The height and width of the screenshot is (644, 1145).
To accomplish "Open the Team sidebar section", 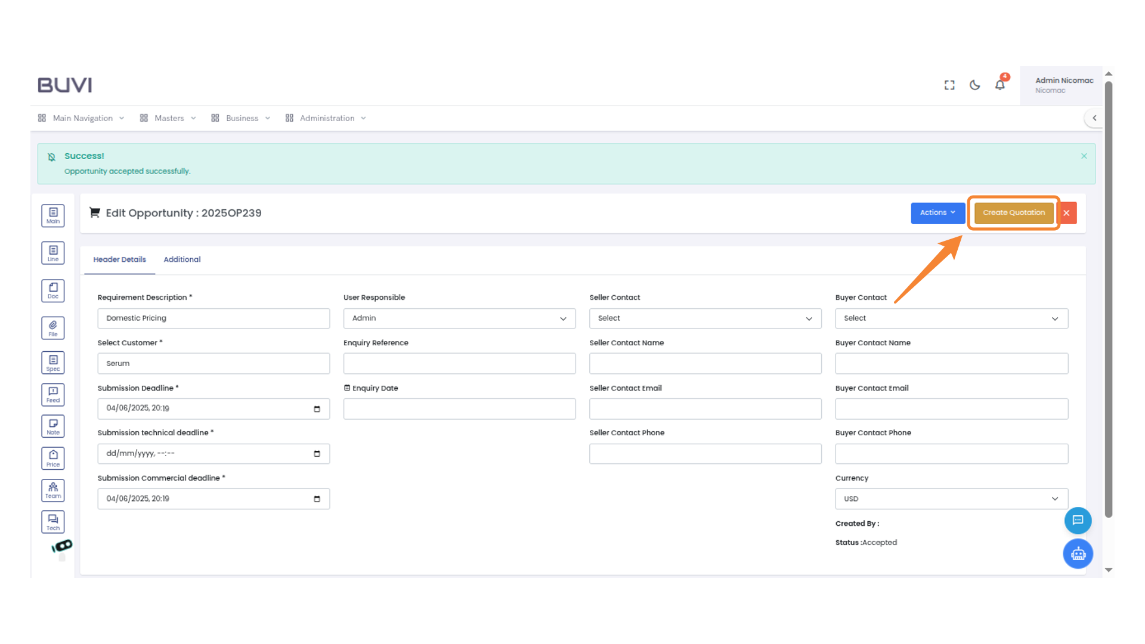I will tap(53, 490).
